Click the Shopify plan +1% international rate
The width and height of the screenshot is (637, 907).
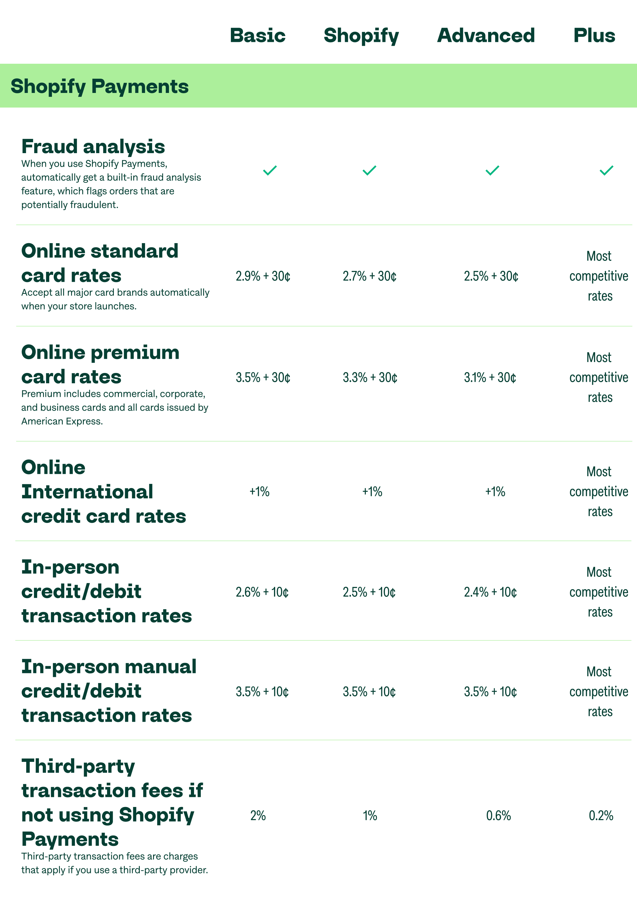(372, 492)
